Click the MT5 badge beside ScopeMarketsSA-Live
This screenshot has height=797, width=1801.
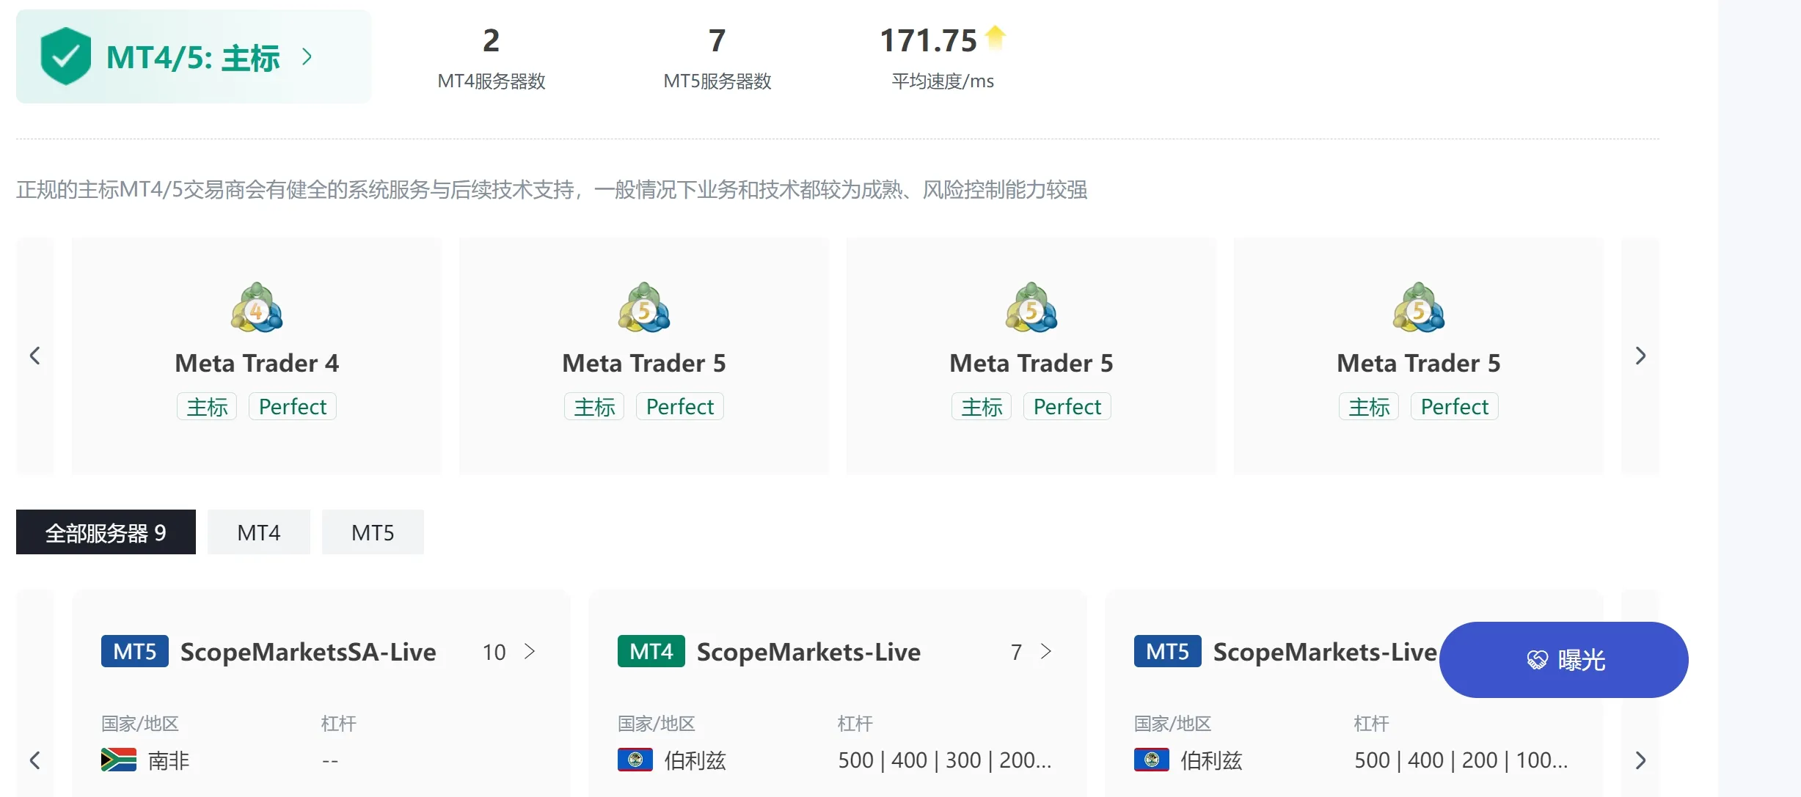coord(135,651)
